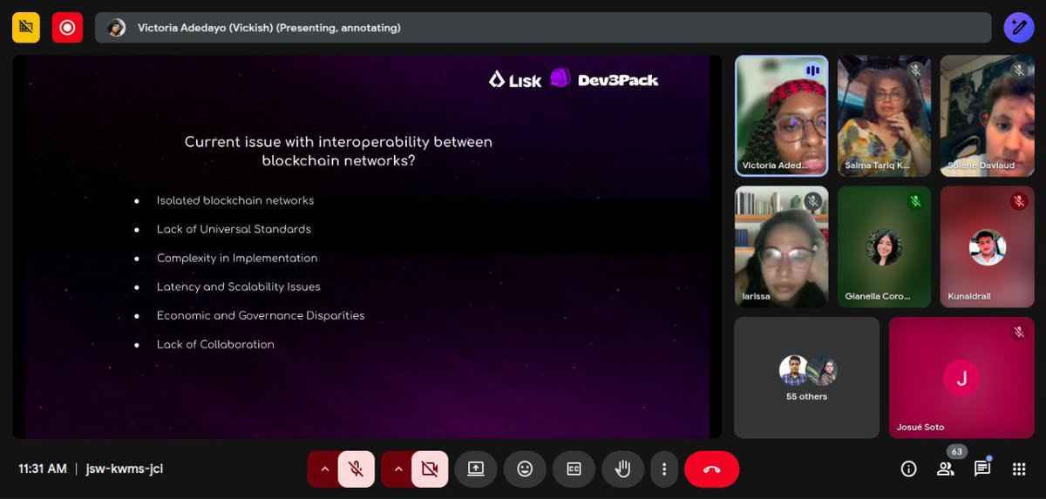Select Kunaldrall's participant tile

[987, 246]
